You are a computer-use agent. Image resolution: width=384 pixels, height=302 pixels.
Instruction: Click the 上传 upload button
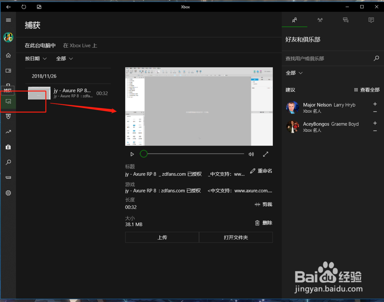[162, 237]
